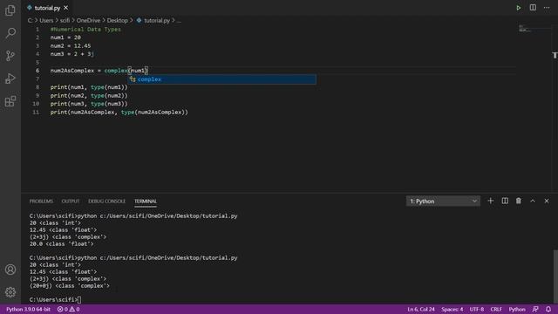Split the editor to the right

(533, 8)
